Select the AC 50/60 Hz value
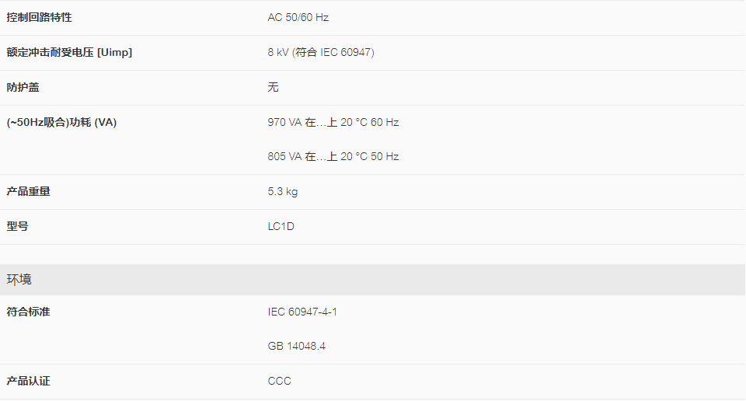746x401 pixels. pos(298,18)
